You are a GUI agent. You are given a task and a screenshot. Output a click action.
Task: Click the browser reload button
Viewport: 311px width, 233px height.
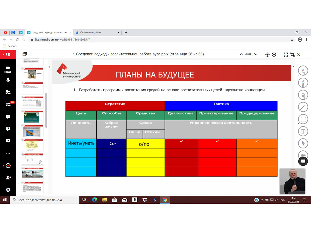(x=17, y=40)
